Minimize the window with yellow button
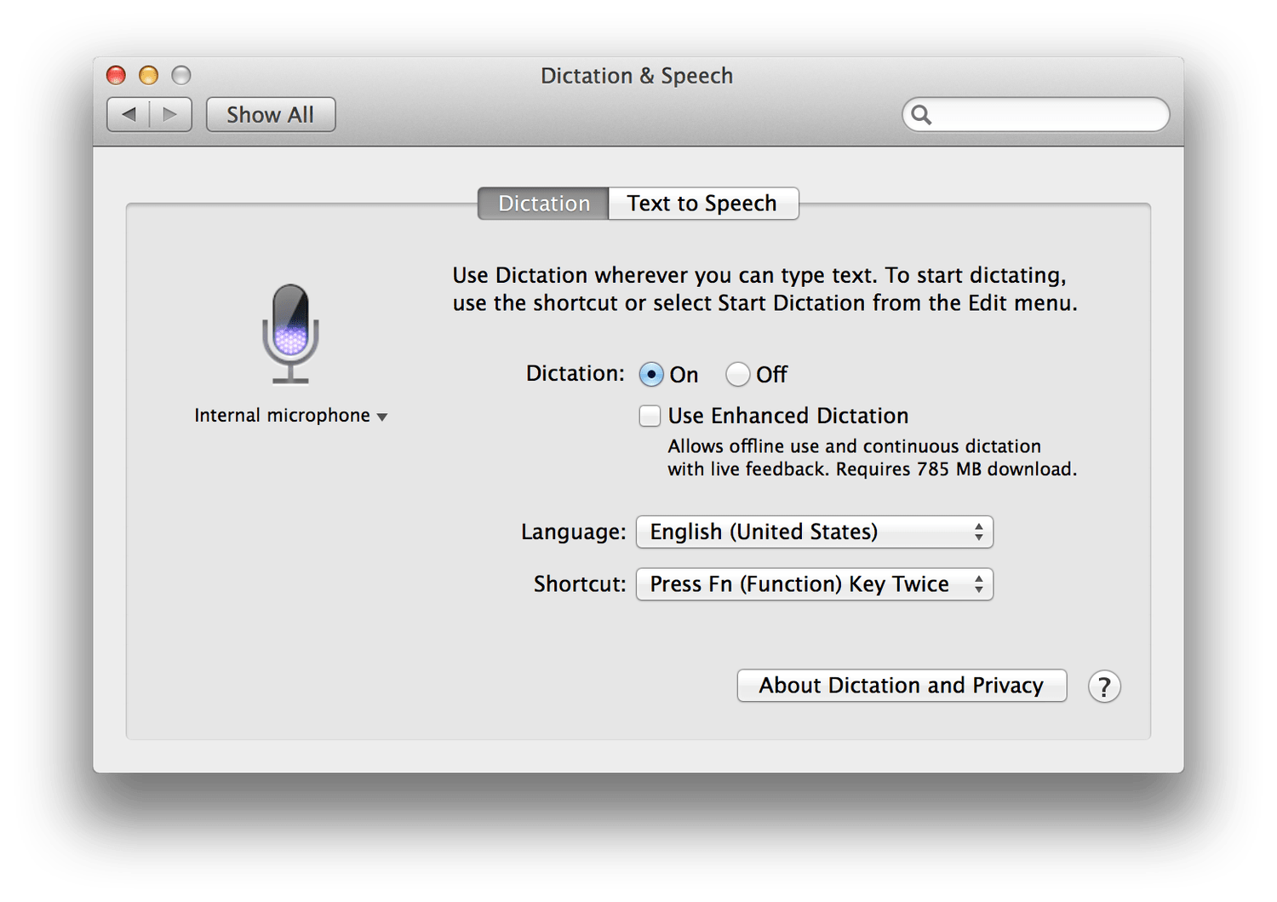 coord(148,76)
